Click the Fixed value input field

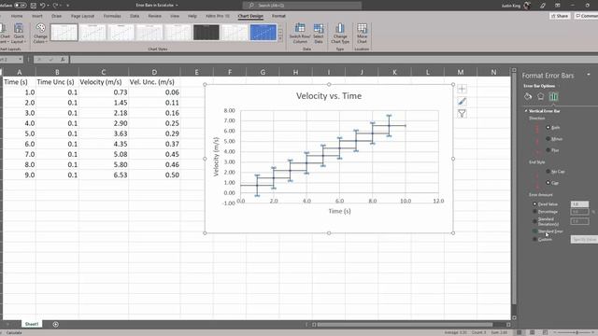click(x=579, y=204)
